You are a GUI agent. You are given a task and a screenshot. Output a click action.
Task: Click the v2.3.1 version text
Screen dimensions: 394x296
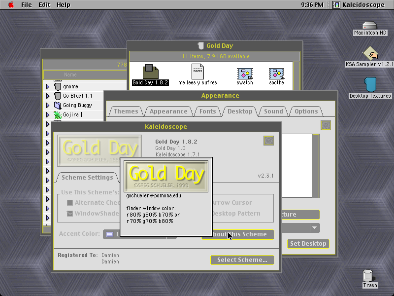click(x=265, y=176)
